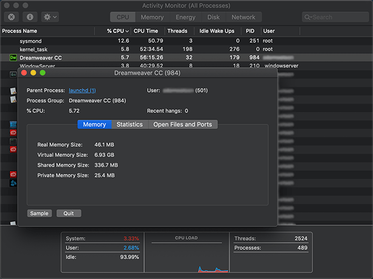Sort by PID column
373x279 pixels.
tap(251, 31)
